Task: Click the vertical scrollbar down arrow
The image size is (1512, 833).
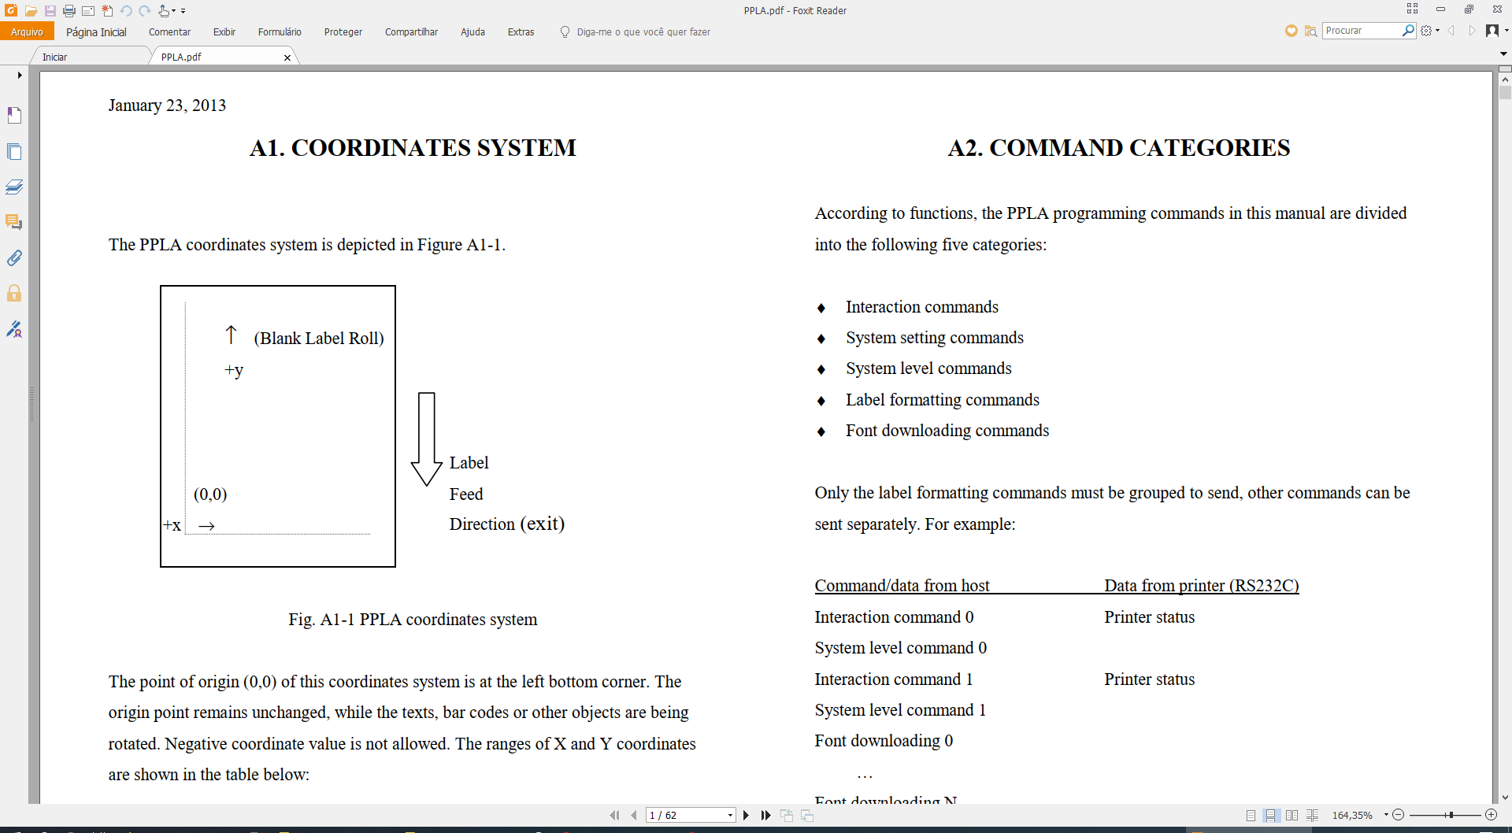Action: [1505, 798]
